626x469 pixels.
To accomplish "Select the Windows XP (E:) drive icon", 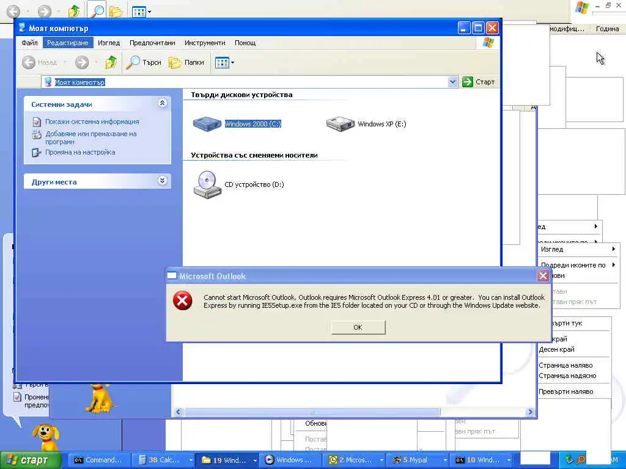I will pos(340,123).
